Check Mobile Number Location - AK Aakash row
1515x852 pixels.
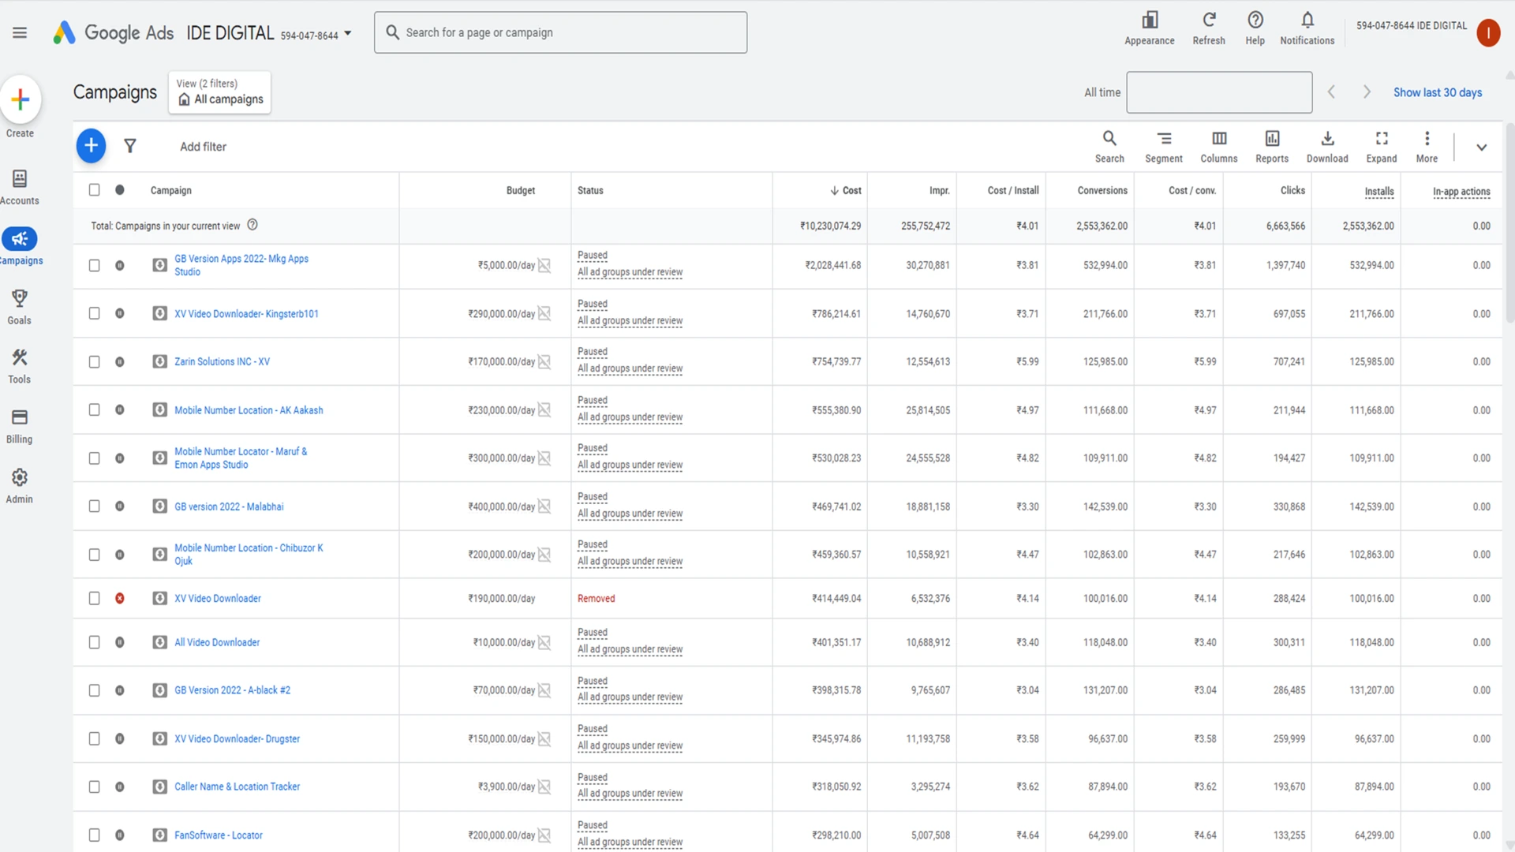(x=94, y=409)
